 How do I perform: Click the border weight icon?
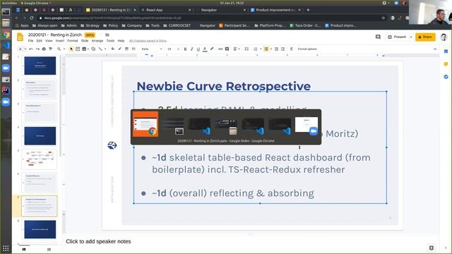(x=126, y=49)
